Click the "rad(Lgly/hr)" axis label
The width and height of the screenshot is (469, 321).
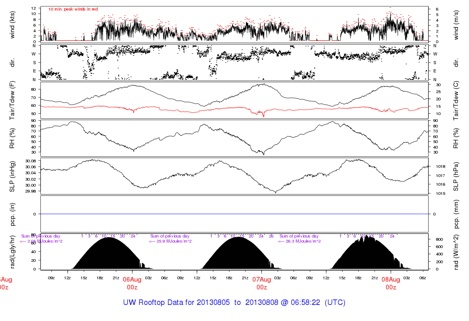click(12, 252)
